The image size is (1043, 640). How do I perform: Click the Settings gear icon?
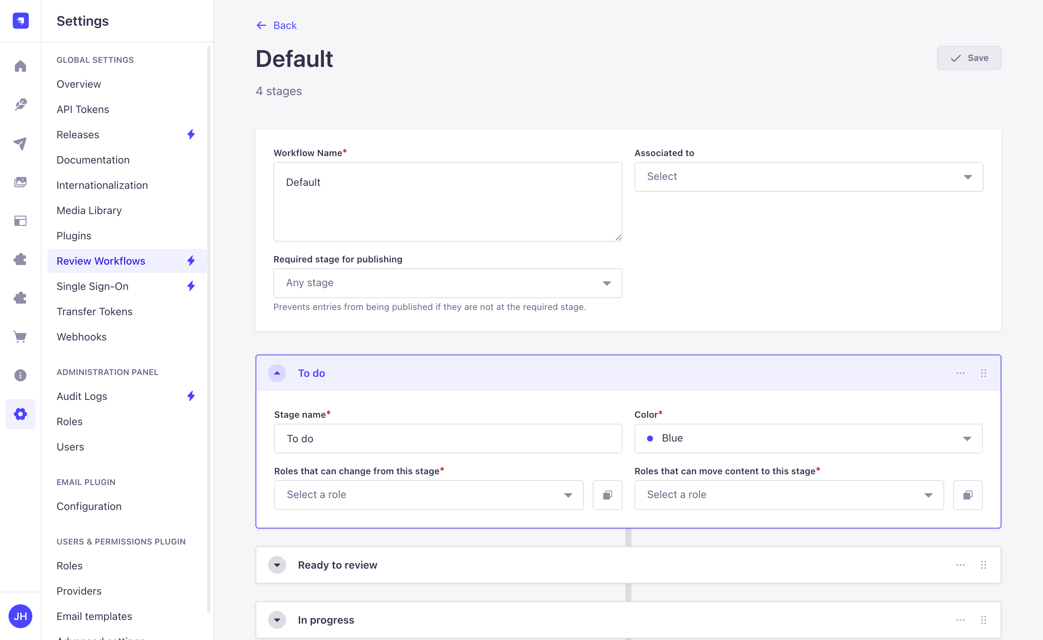coord(20,414)
